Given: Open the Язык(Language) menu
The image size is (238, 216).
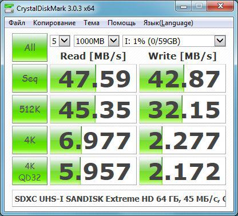Looking at the screenshot, I should coord(168,23).
